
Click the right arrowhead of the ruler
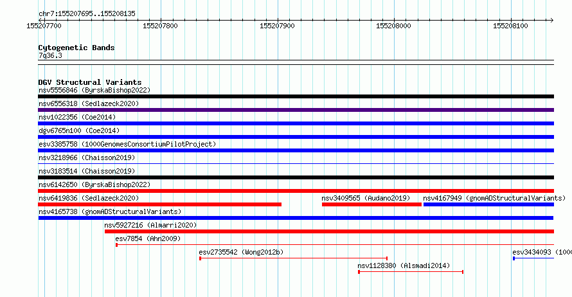pyautogui.click(x=552, y=20)
